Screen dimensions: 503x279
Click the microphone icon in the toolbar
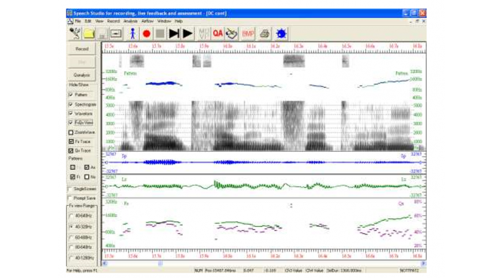click(x=75, y=33)
